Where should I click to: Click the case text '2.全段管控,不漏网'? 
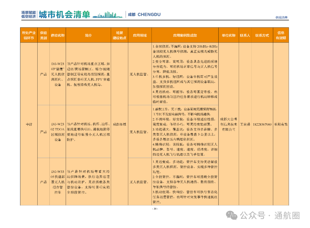[x=185, y=182]
